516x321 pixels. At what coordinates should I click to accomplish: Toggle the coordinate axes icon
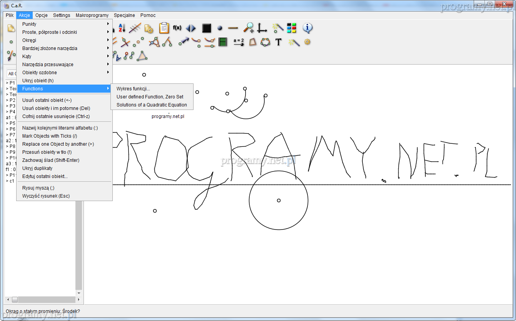pyautogui.click(x=262, y=28)
